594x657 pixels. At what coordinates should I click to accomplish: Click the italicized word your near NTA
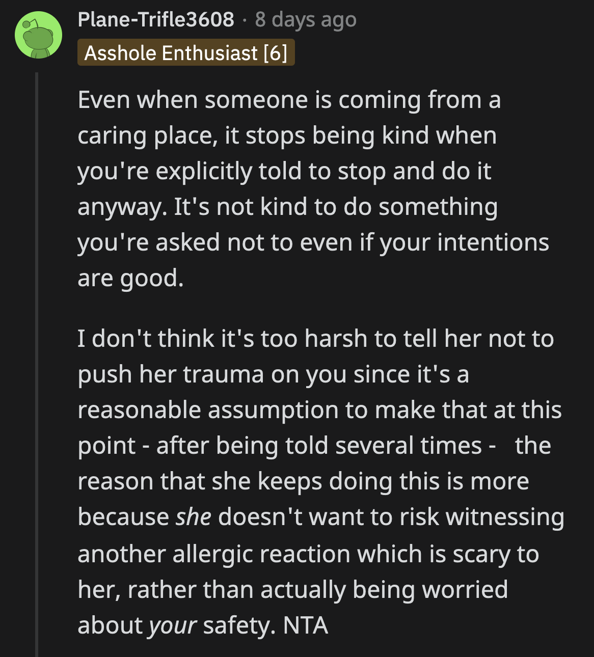point(172,625)
